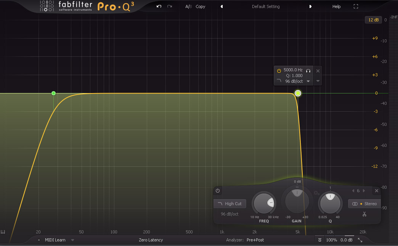
Task: Select the previous band arrow
Action: click(353, 191)
